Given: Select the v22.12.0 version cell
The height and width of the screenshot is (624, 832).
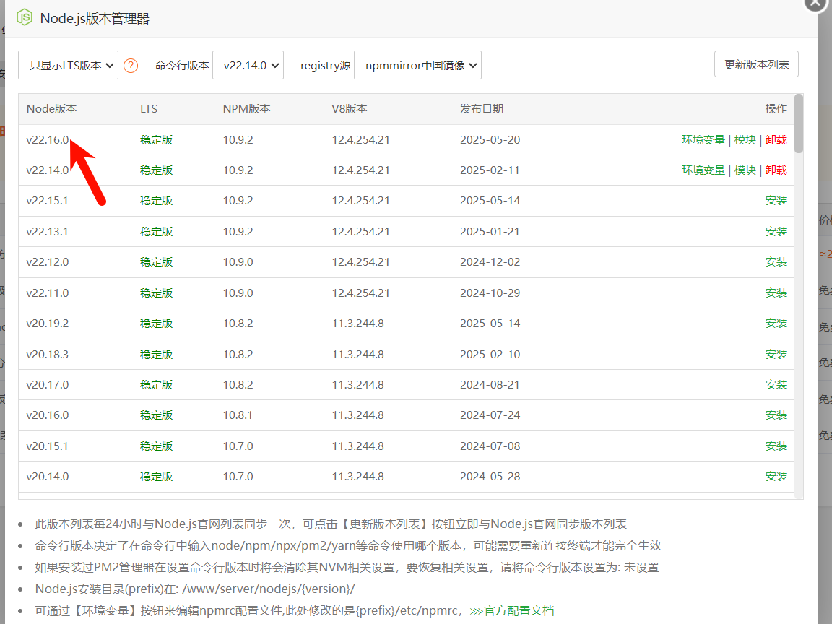Looking at the screenshot, I should coord(47,261).
